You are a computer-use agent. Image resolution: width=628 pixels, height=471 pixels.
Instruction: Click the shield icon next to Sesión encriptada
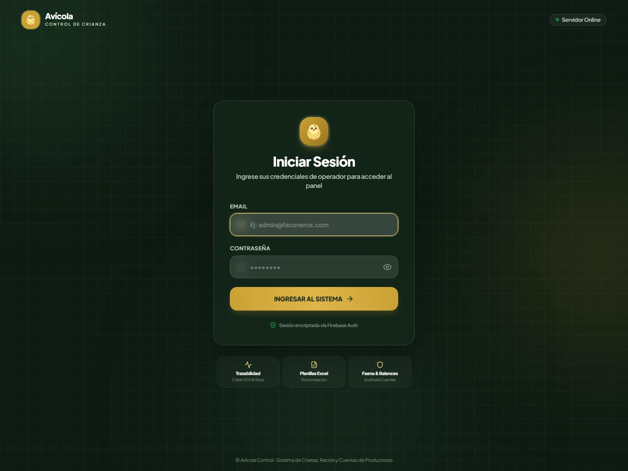(273, 325)
